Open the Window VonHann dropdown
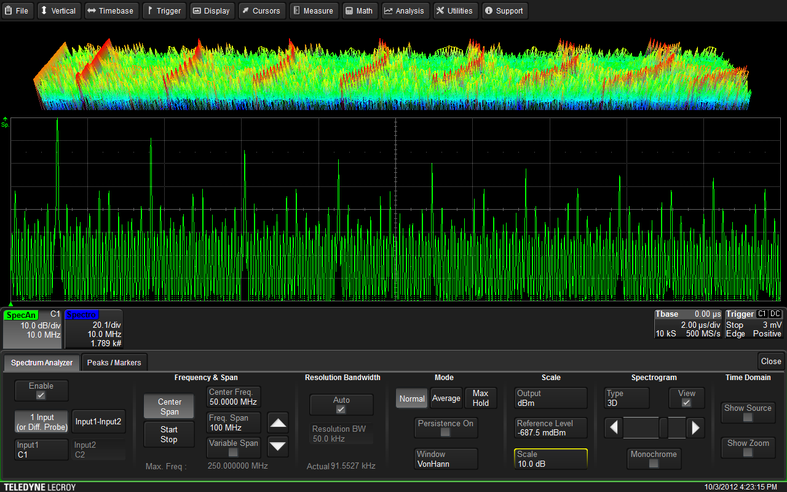The image size is (787, 492). click(446, 459)
